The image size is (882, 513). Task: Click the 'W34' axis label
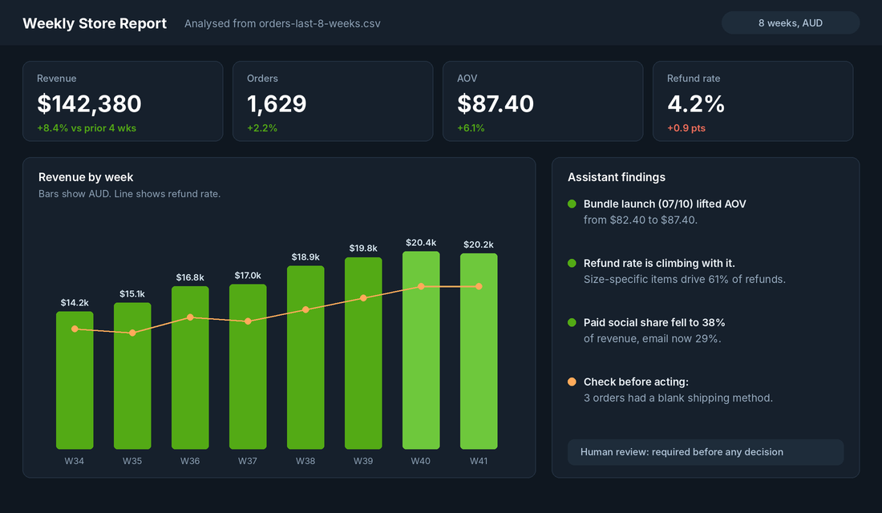[x=75, y=461]
